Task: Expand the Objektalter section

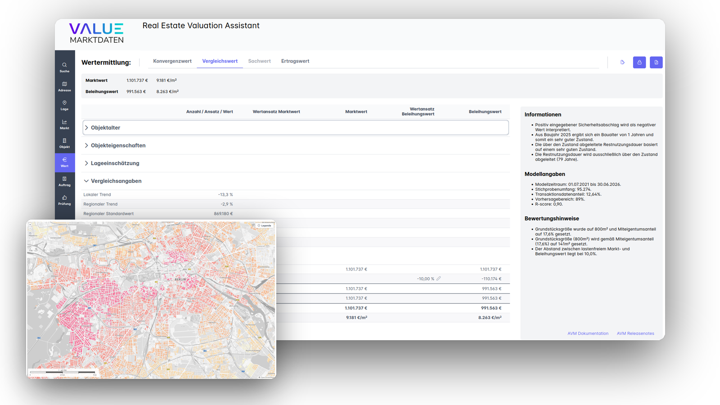Action: point(296,128)
